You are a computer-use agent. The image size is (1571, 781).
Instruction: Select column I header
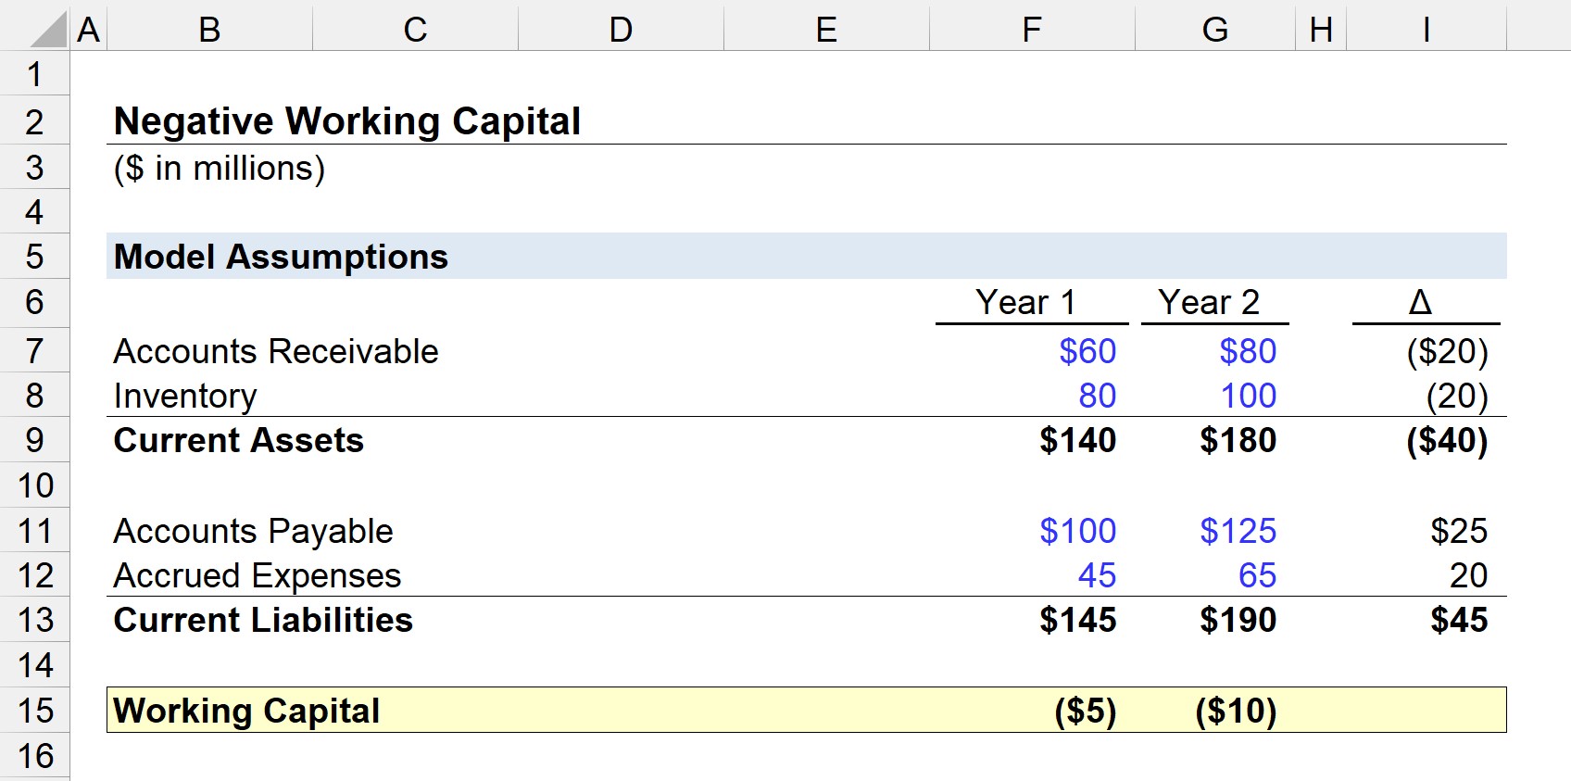click(x=1424, y=28)
